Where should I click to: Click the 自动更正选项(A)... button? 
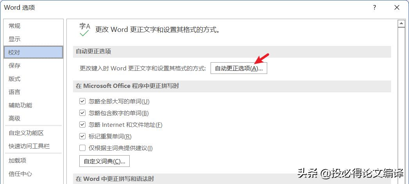[x=239, y=68]
